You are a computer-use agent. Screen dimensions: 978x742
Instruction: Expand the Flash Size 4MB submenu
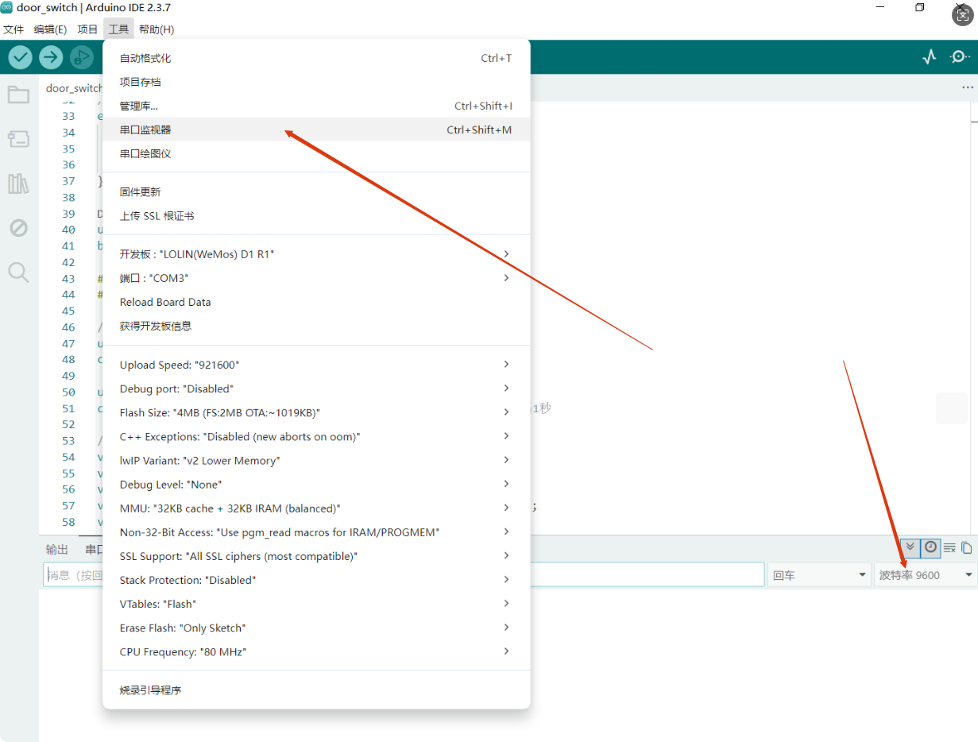point(316,412)
